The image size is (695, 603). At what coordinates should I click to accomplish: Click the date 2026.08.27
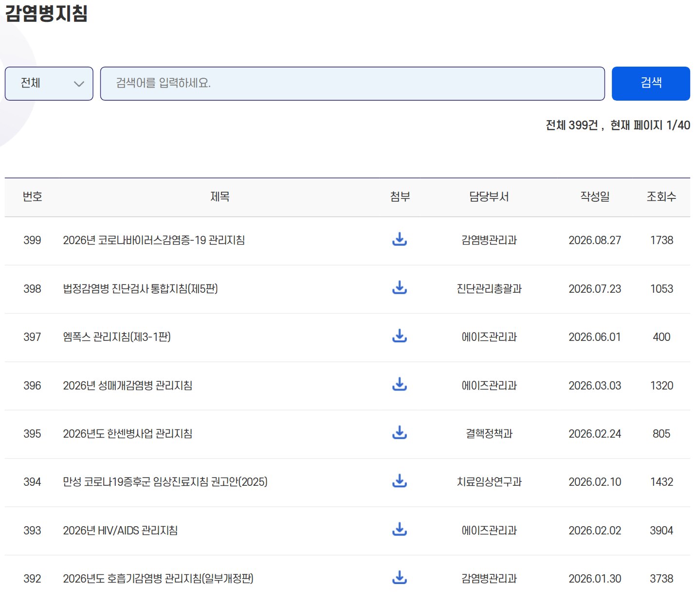(x=595, y=240)
